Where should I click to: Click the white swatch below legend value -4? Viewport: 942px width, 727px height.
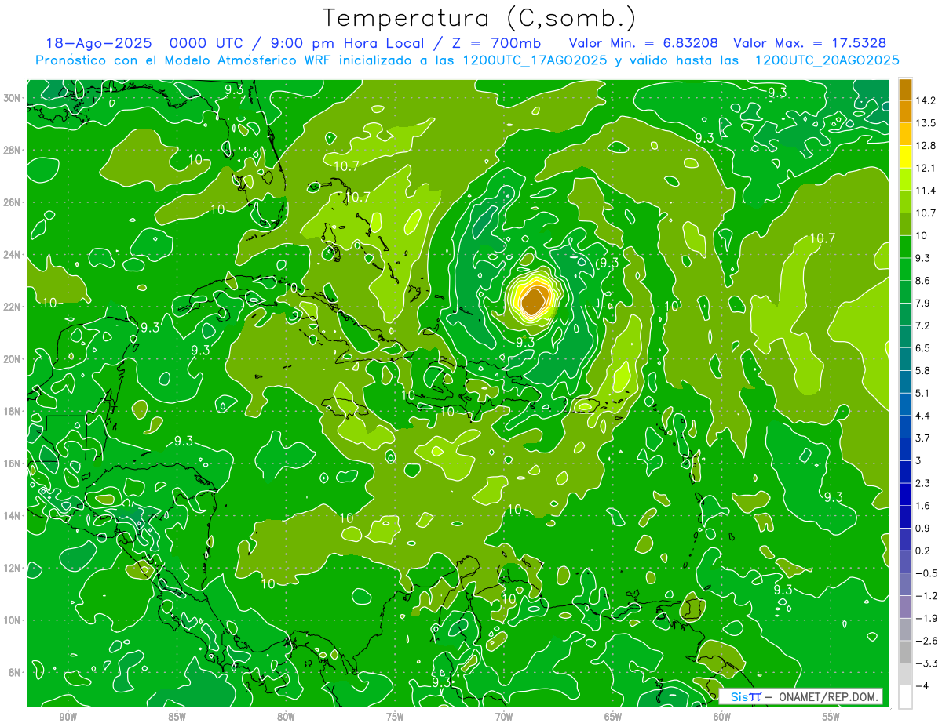(x=905, y=696)
